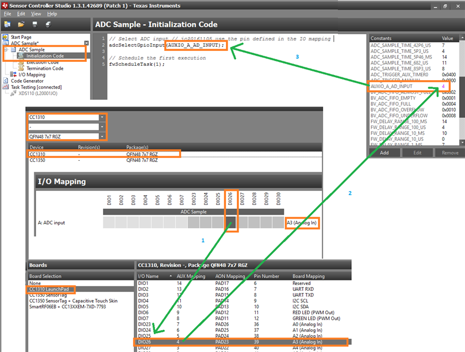Click the Board Mapping column header
Screen dimensions: 465x352
(x=308, y=276)
